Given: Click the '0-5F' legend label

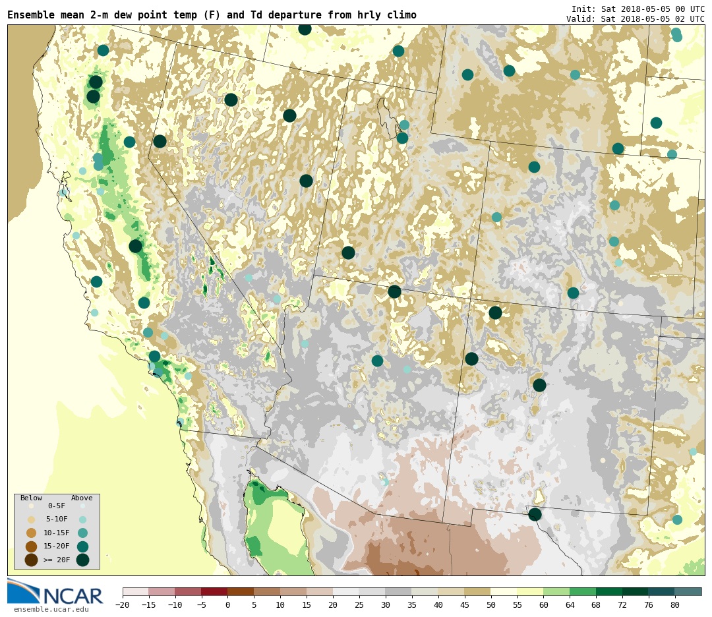Looking at the screenshot, I should pos(57,506).
